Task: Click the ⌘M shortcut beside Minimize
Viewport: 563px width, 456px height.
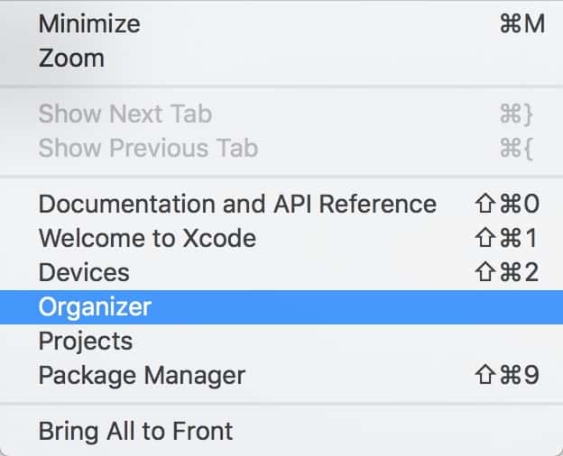Action: pos(522,24)
